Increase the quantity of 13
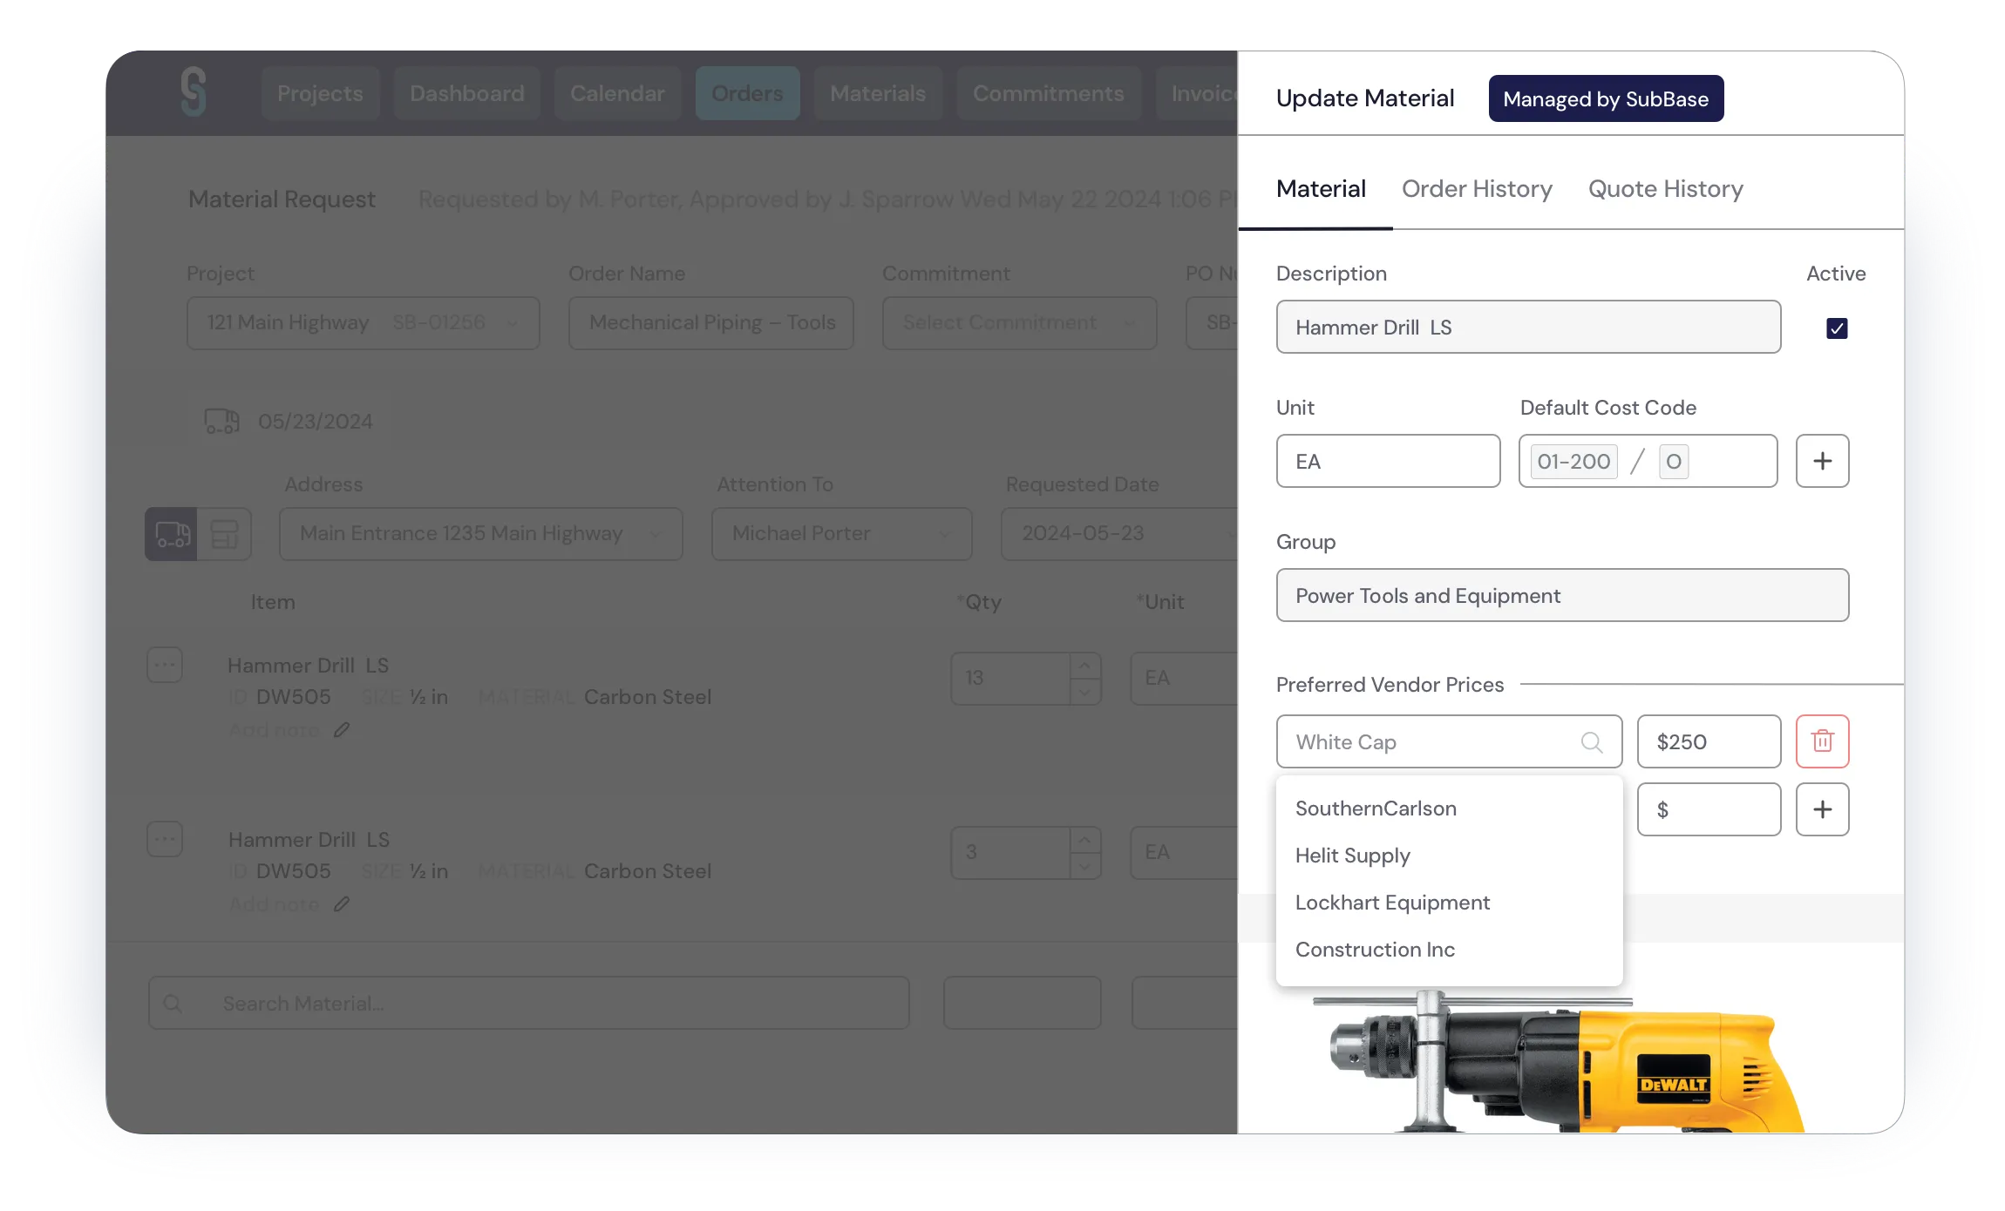 pyautogui.click(x=1084, y=666)
